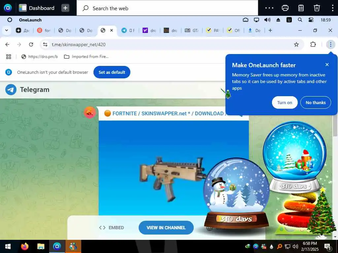Click the OneLaunch logo in top dock
338x253 pixels.
pyautogui.click(x=8, y=8)
